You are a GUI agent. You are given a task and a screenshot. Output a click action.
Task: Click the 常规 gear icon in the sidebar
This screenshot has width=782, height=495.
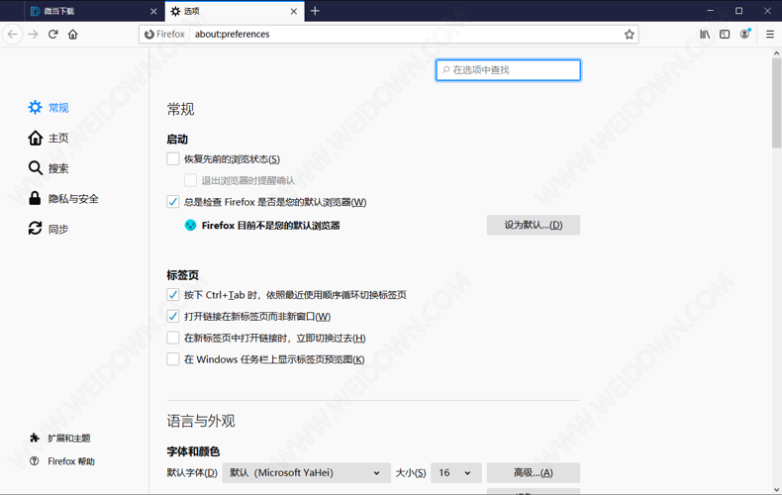(35, 107)
